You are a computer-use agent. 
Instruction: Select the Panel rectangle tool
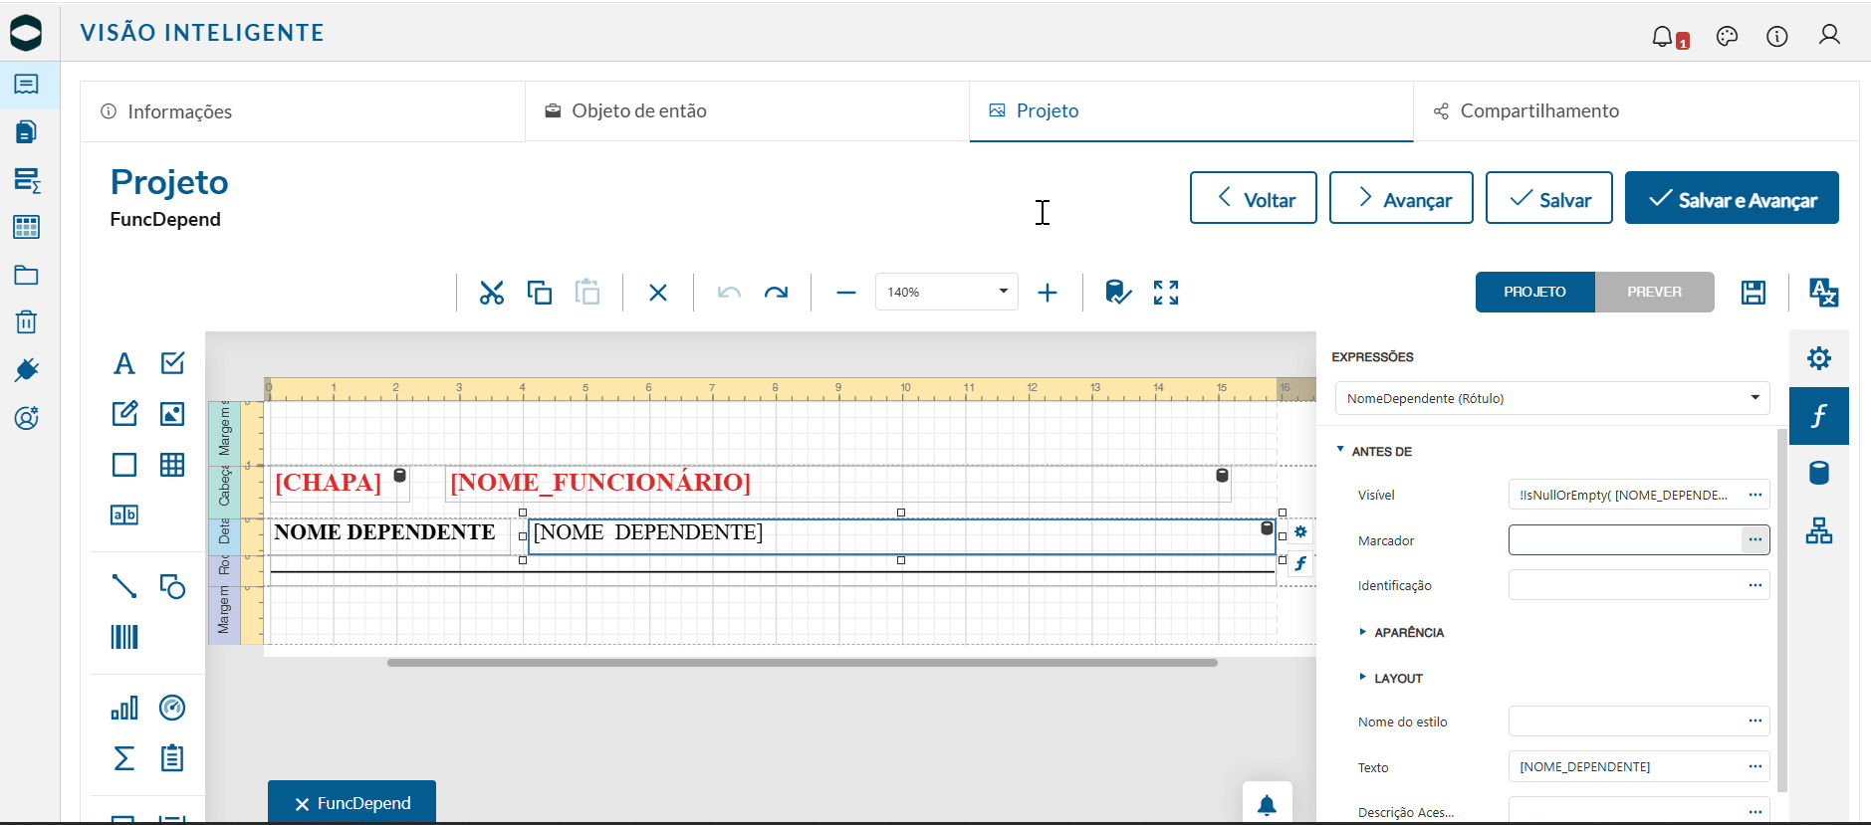coord(124,465)
